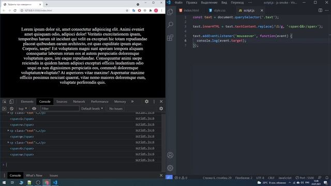Change the JavaScript language mode in status bar
Screen dimensions: 331x186
tap(285, 178)
